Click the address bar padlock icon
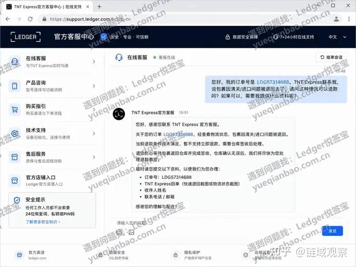Screen dimensions: 356x267 (x=45, y=19)
